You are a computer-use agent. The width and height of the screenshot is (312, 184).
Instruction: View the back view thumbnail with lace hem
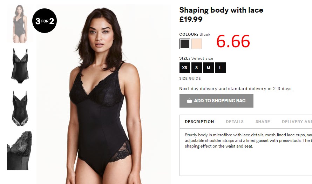[x=20, y=108]
